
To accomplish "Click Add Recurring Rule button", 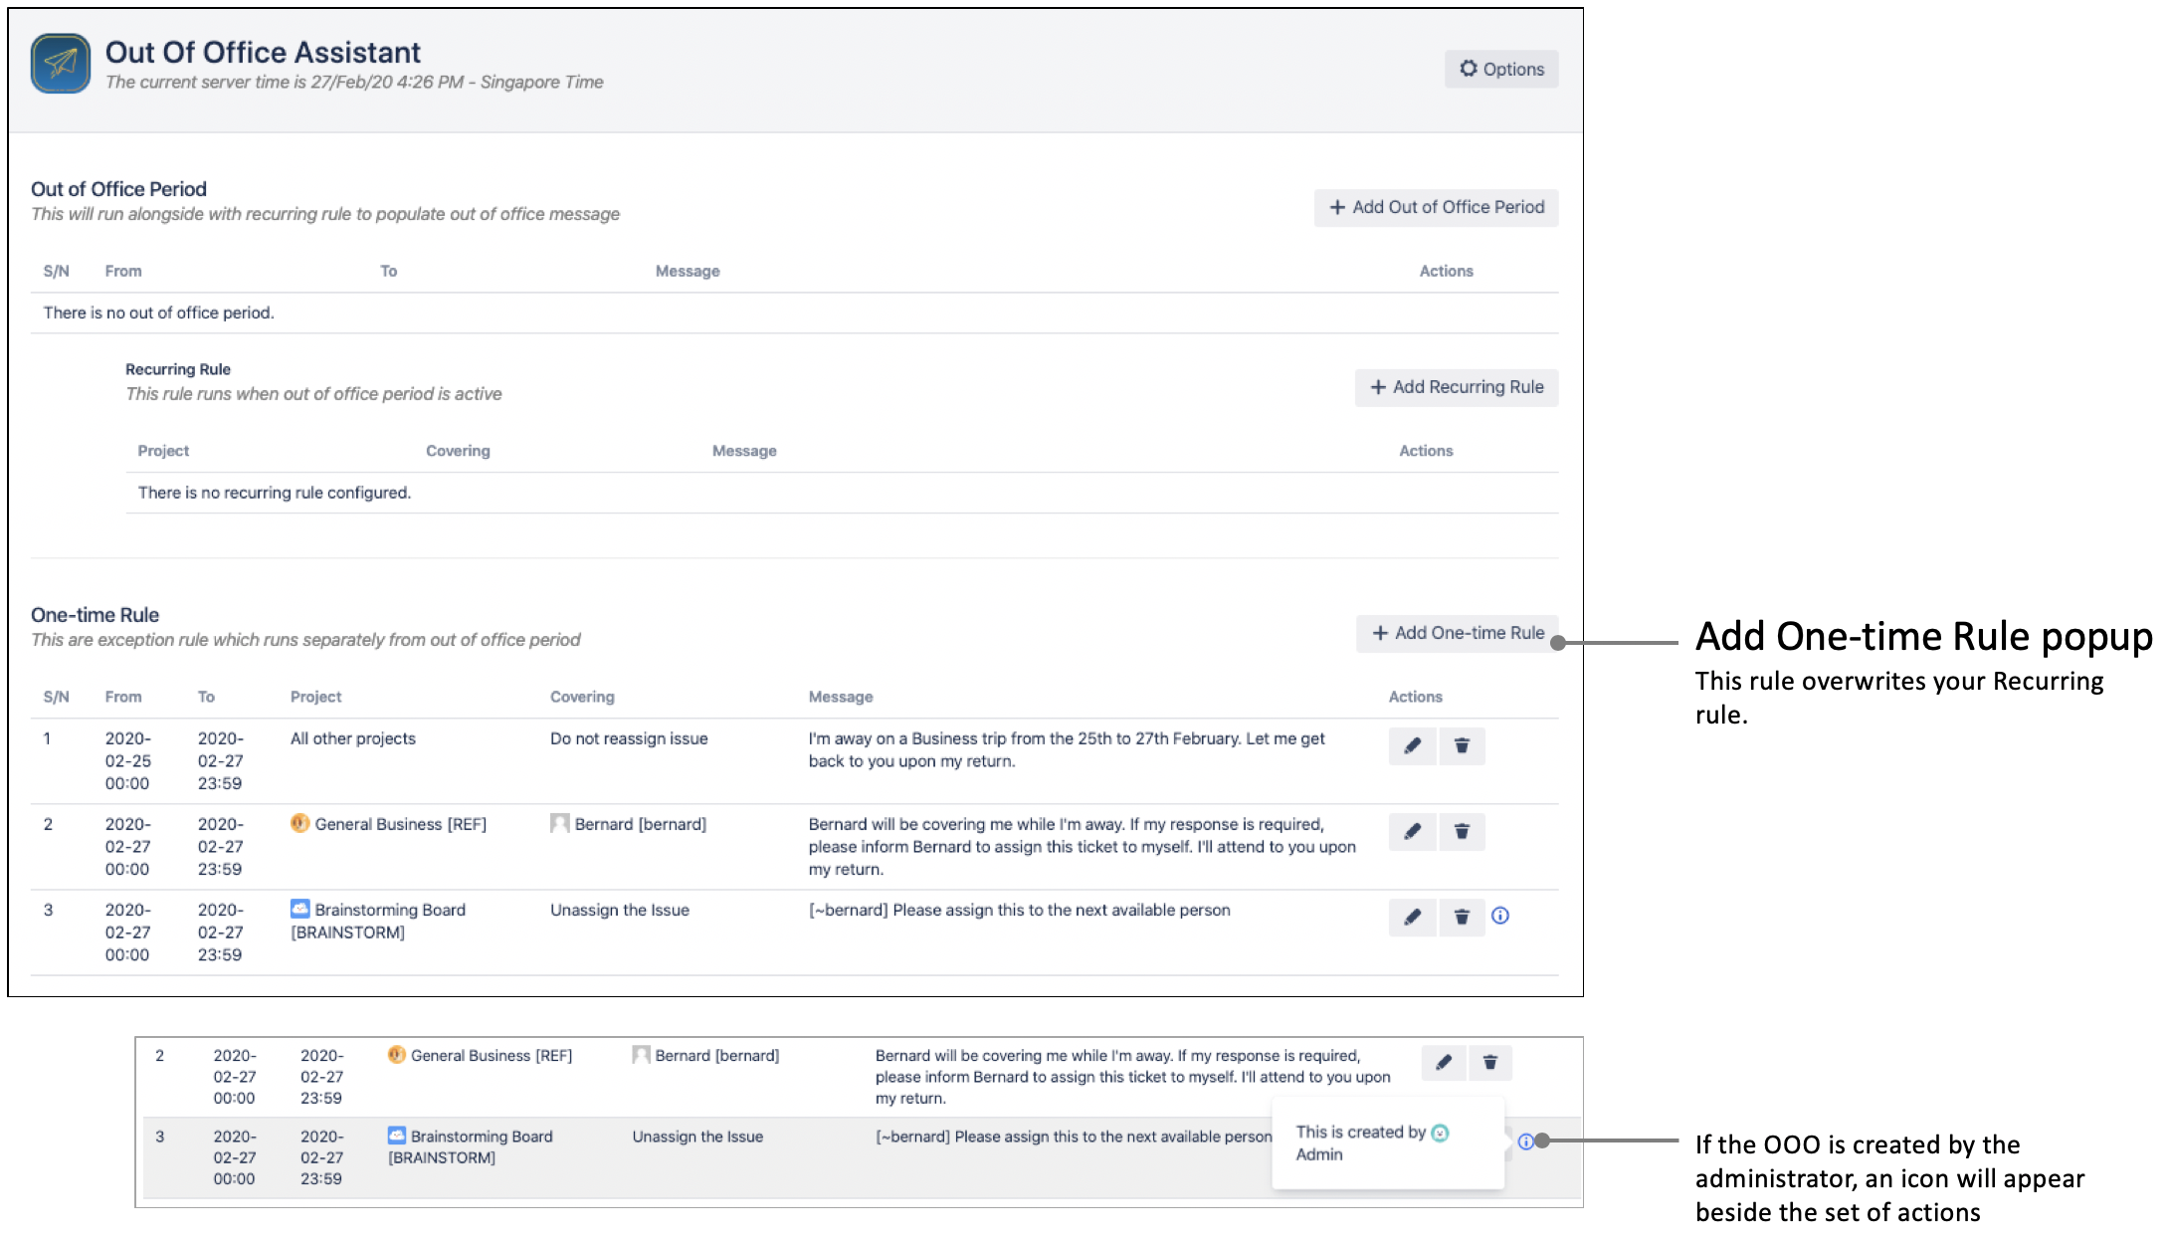I will click(x=1456, y=388).
